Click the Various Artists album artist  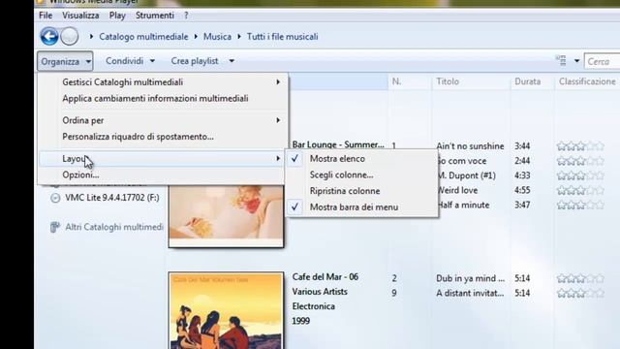[x=320, y=292]
